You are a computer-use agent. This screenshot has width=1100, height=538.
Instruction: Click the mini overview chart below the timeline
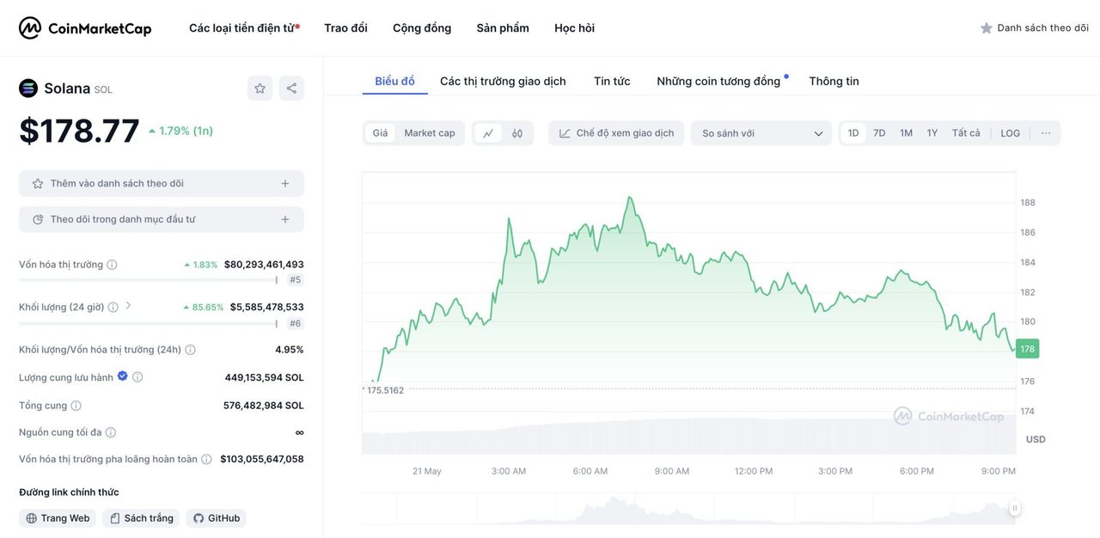(x=688, y=509)
